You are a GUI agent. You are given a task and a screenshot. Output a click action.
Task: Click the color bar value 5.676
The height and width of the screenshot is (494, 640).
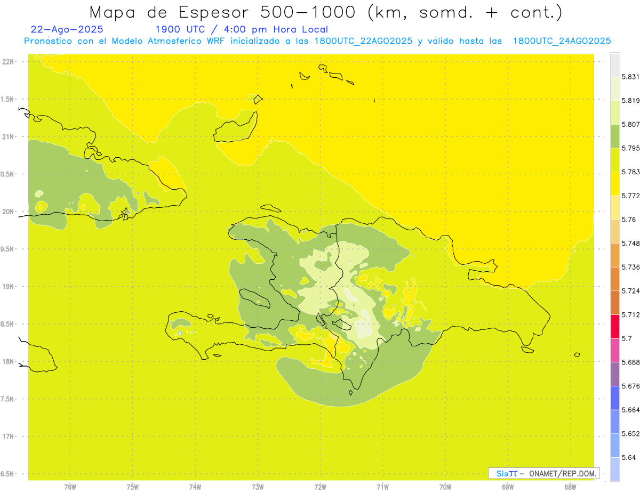tap(630, 386)
